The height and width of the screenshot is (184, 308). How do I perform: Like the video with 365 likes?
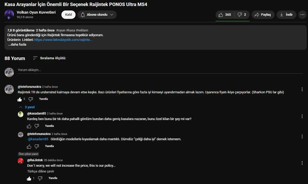point(225,15)
